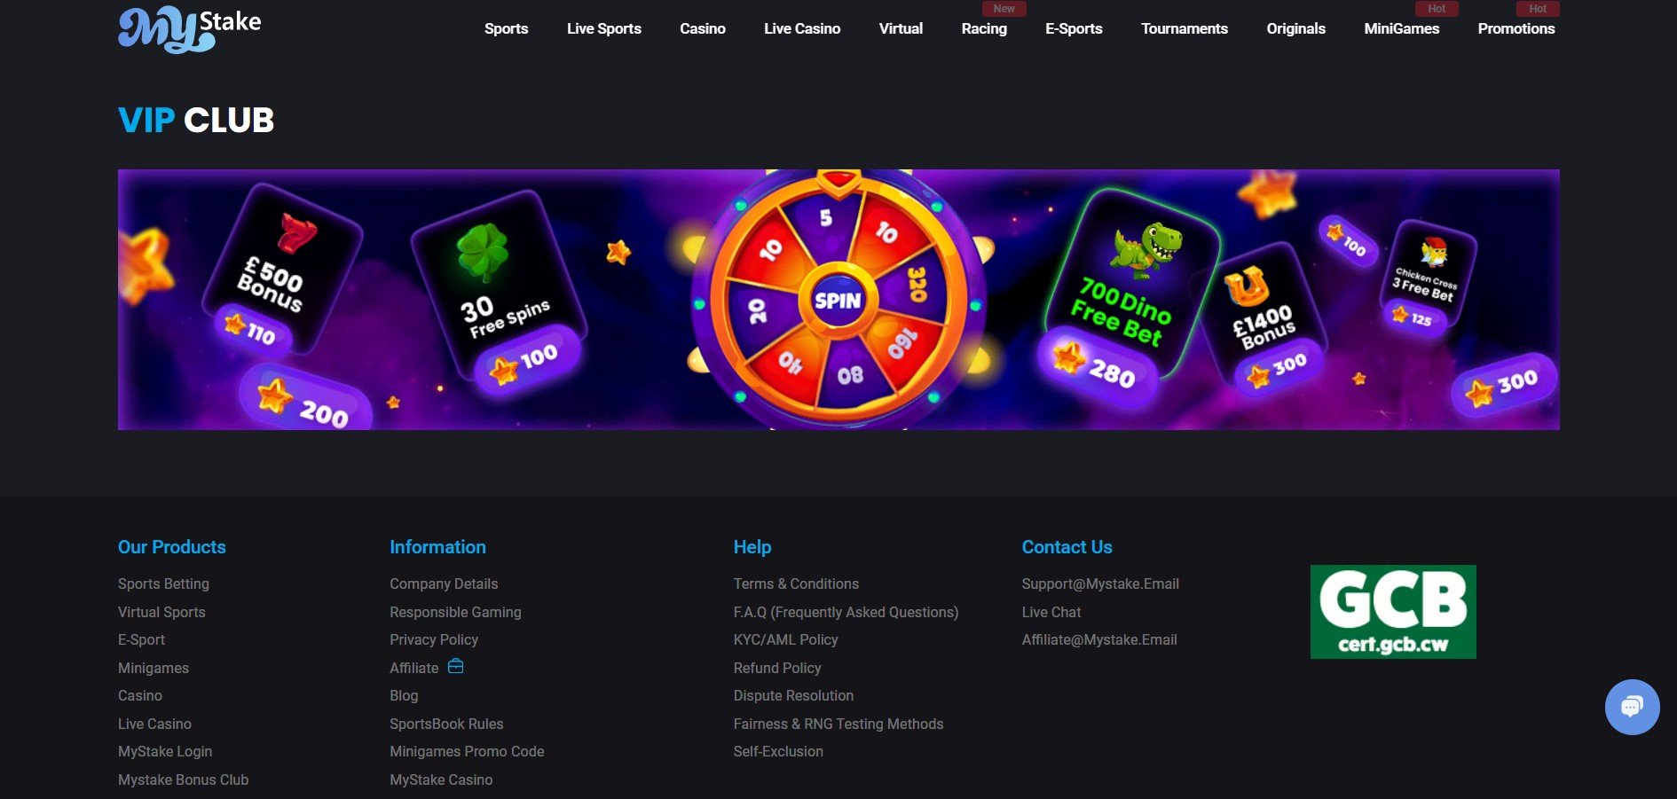Open the Tournaments section
The height and width of the screenshot is (799, 1677).
tap(1184, 28)
